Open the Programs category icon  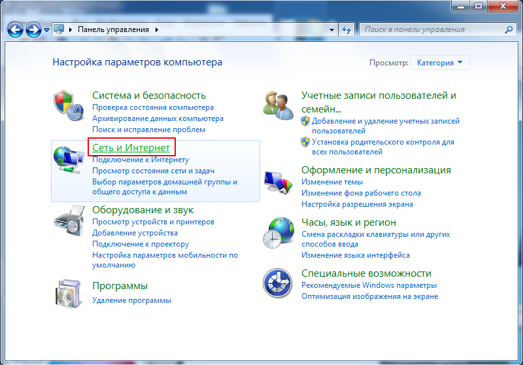[x=69, y=294]
